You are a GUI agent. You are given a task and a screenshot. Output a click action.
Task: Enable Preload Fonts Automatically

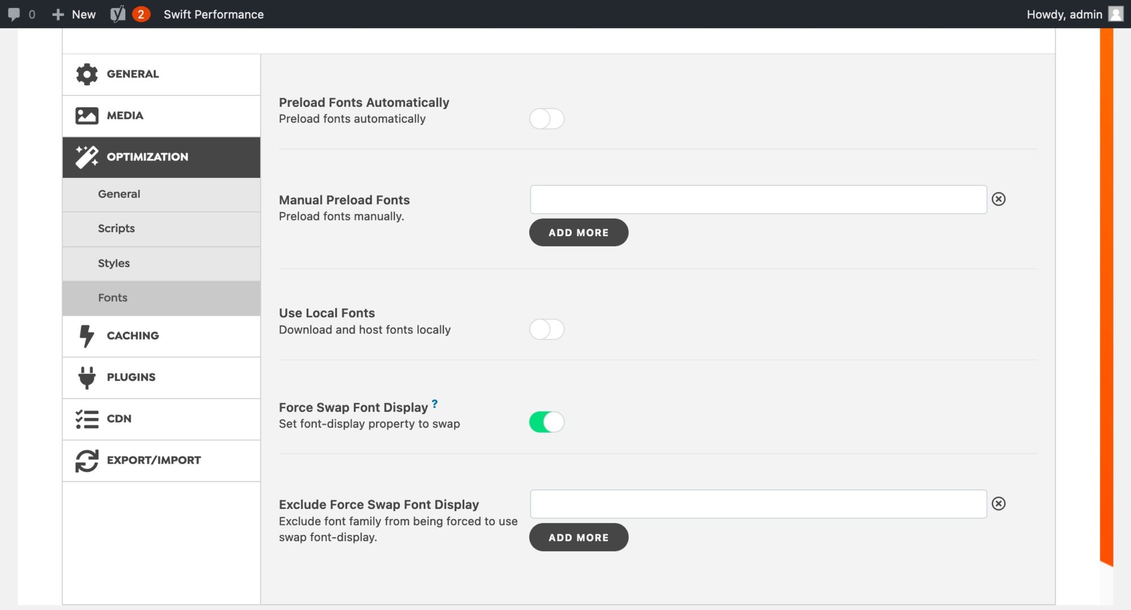pos(547,119)
